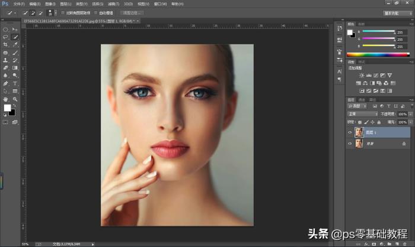
Task: Select the Pen tool
Action: pyautogui.click(x=5, y=83)
